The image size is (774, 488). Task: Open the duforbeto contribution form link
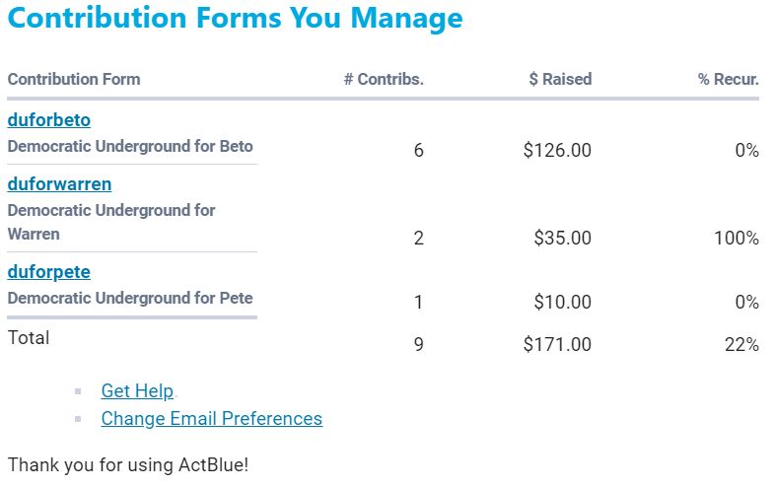click(x=49, y=120)
